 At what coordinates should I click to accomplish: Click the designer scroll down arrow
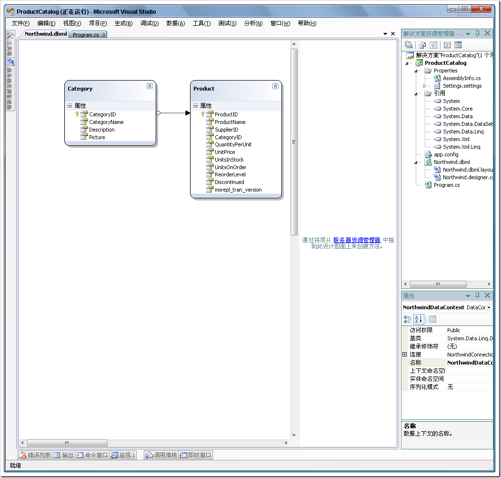click(294, 435)
